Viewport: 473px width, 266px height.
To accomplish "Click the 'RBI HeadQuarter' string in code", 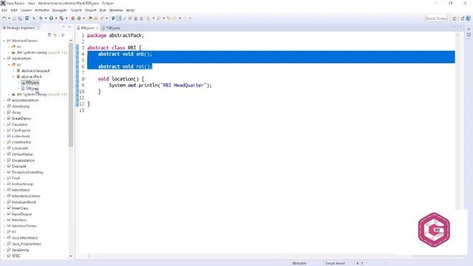I will [x=183, y=86].
